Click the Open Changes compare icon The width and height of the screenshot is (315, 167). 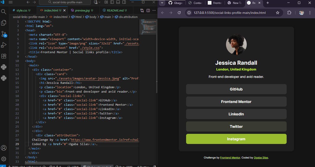(142, 10)
